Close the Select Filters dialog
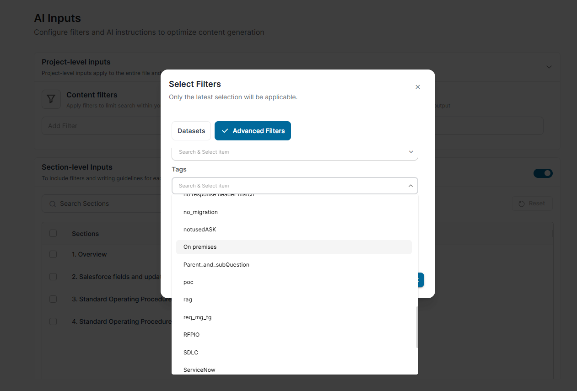Screen dimensions: 577x391 [417, 87]
